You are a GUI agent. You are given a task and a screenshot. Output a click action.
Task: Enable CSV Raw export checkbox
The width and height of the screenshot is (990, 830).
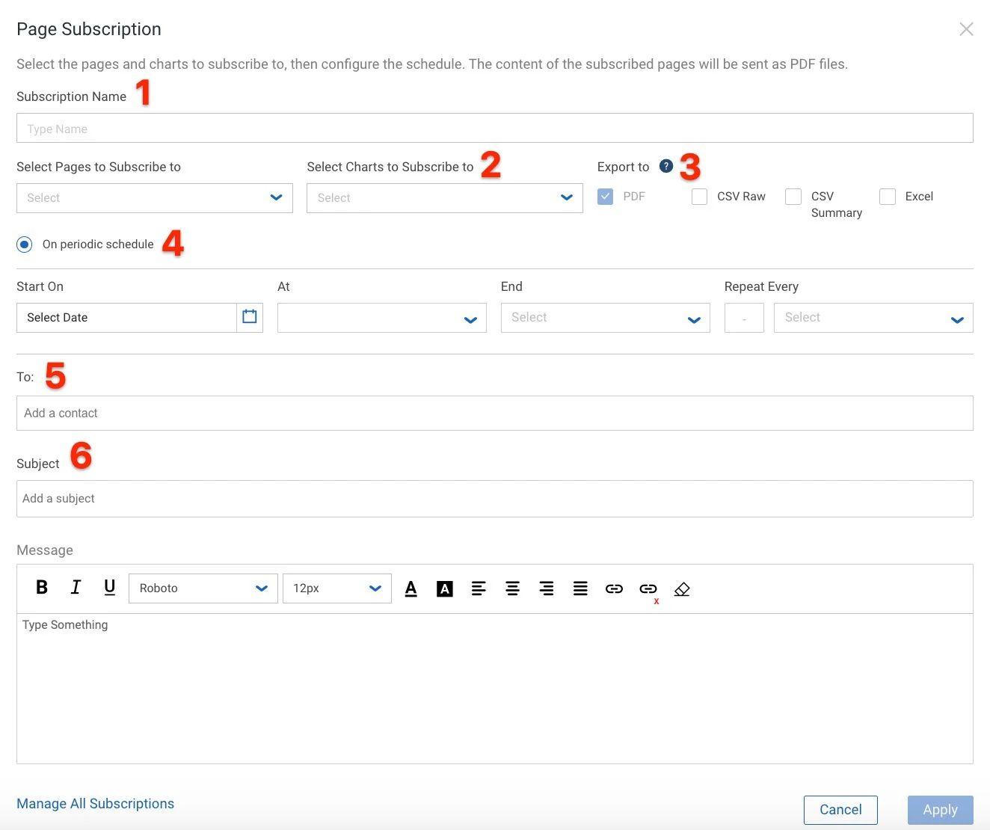click(700, 197)
